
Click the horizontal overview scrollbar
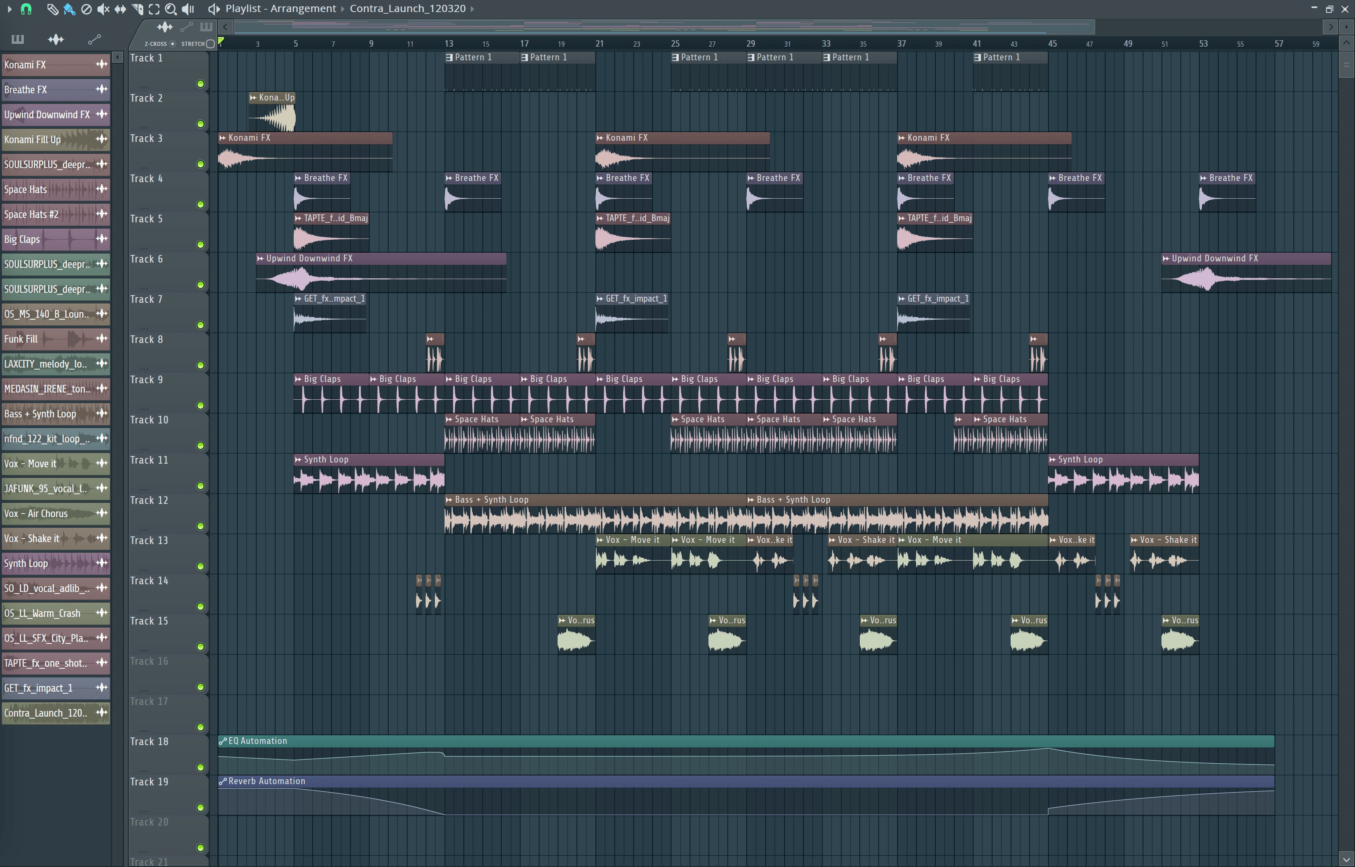(665, 27)
